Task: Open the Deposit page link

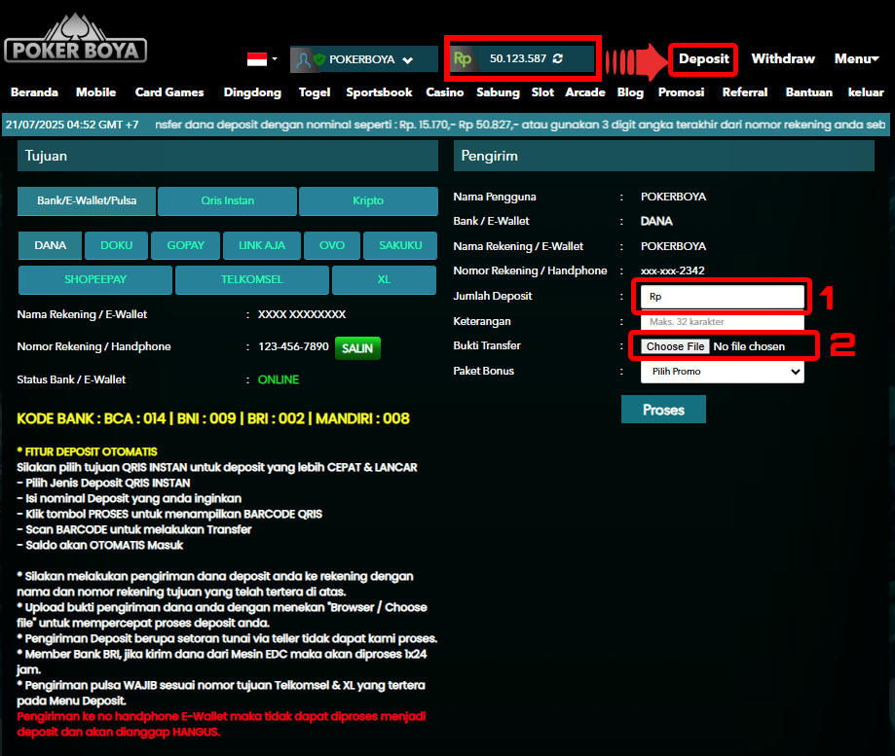Action: (x=703, y=58)
